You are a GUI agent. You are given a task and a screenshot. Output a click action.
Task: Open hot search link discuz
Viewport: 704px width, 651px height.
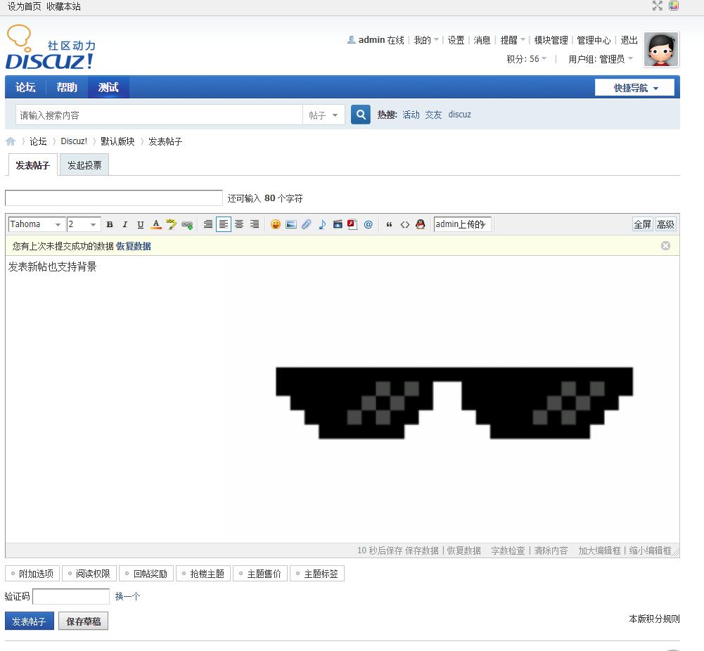pyautogui.click(x=459, y=115)
